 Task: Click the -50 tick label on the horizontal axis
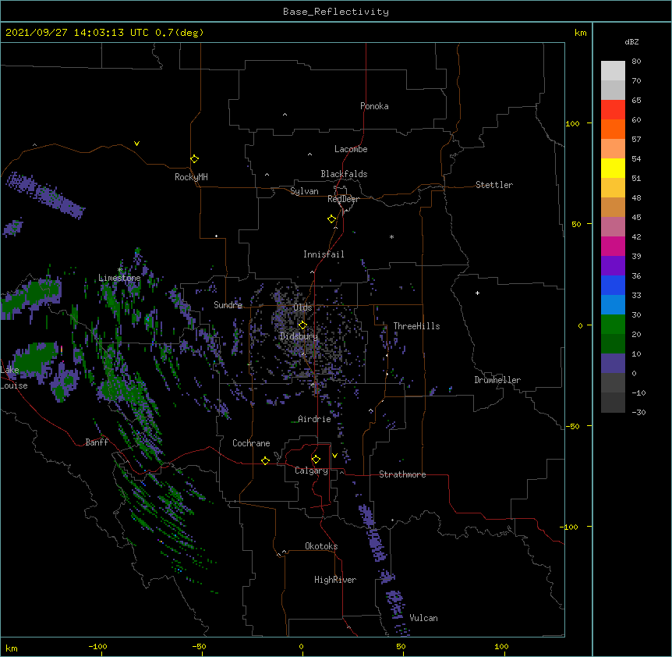pos(199,646)
